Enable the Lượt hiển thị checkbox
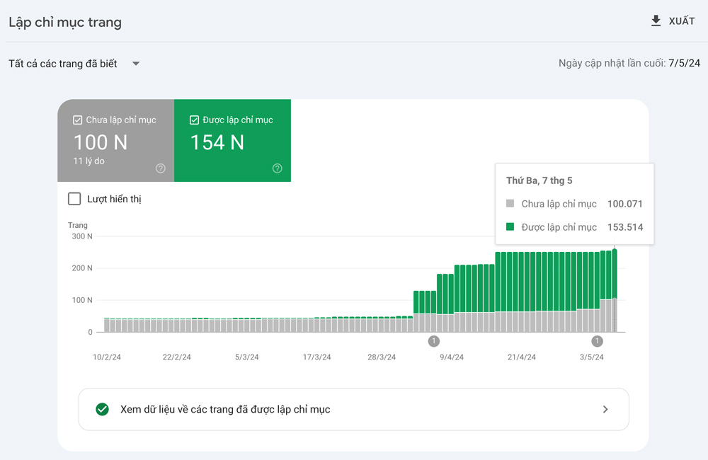708x460 pixels. tap(74, 199)
